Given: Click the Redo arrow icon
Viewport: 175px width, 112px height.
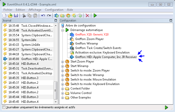Looking at the screenshot, I should coord(49,15).
